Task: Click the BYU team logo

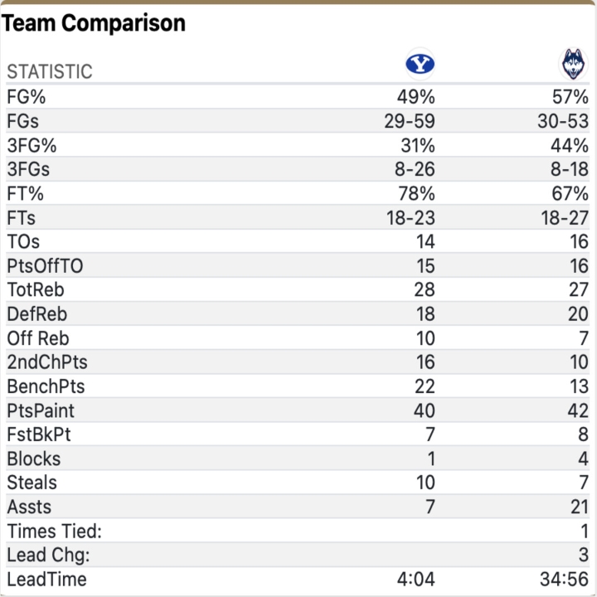Action: click(x=420, y=63)
